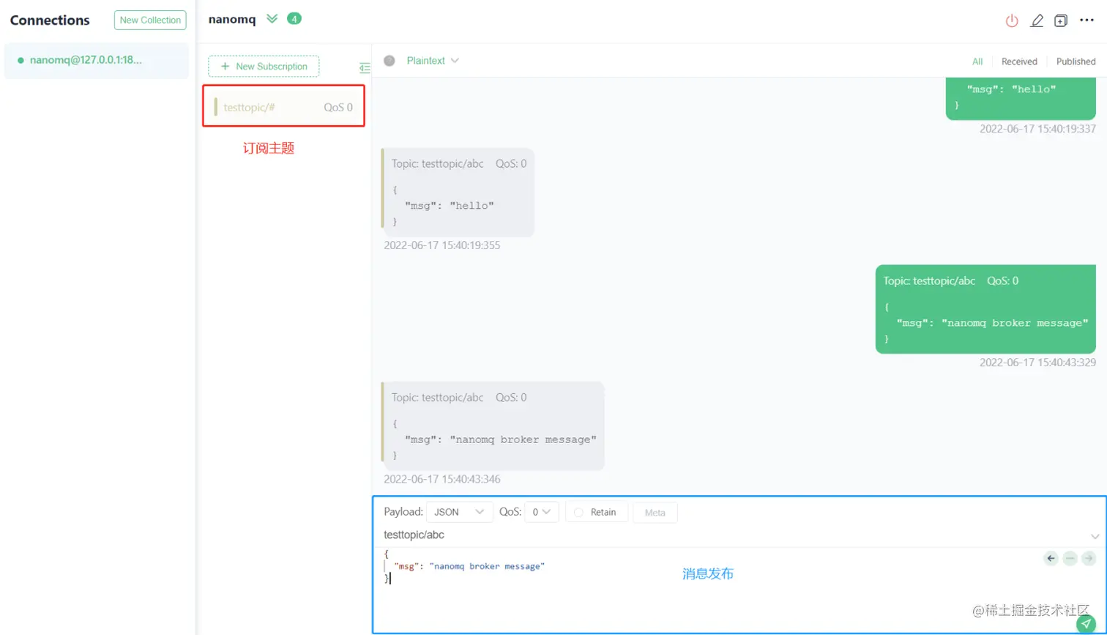Screen dimensions: 1107x635
Task: Open the Payload JSON format dropdown
Action: click(459, 512)
